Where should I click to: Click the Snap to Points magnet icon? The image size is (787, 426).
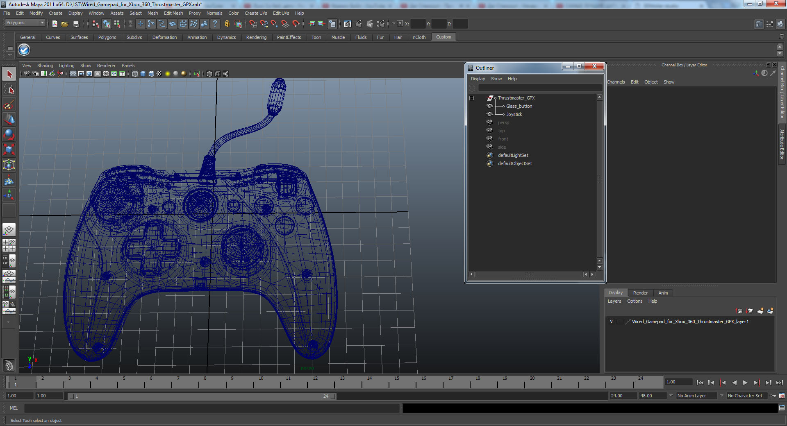click(x=274, y=24)
